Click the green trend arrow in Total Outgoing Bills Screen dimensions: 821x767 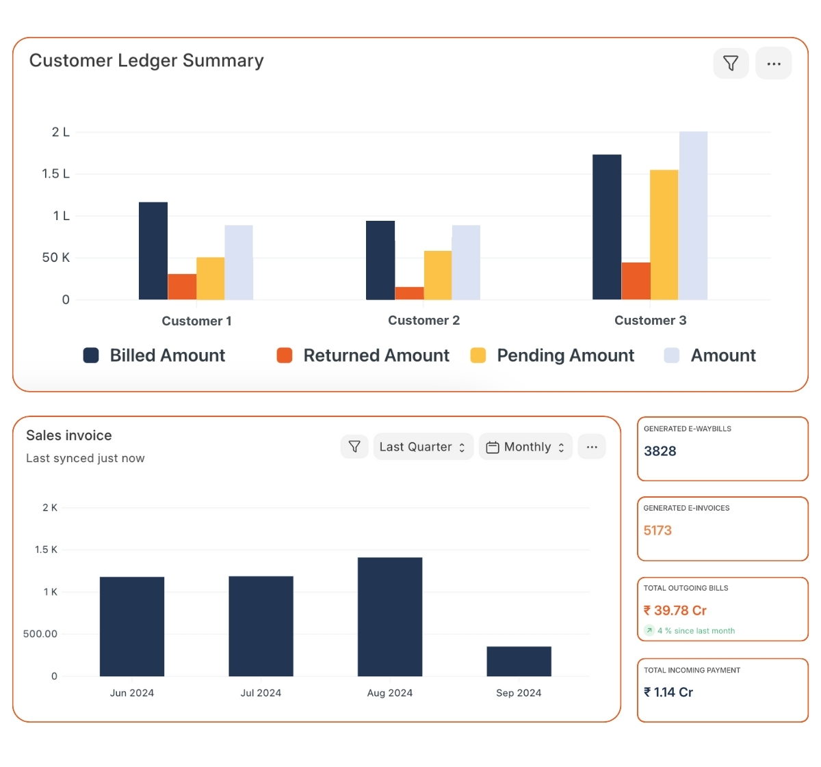(x=649, y=630)
